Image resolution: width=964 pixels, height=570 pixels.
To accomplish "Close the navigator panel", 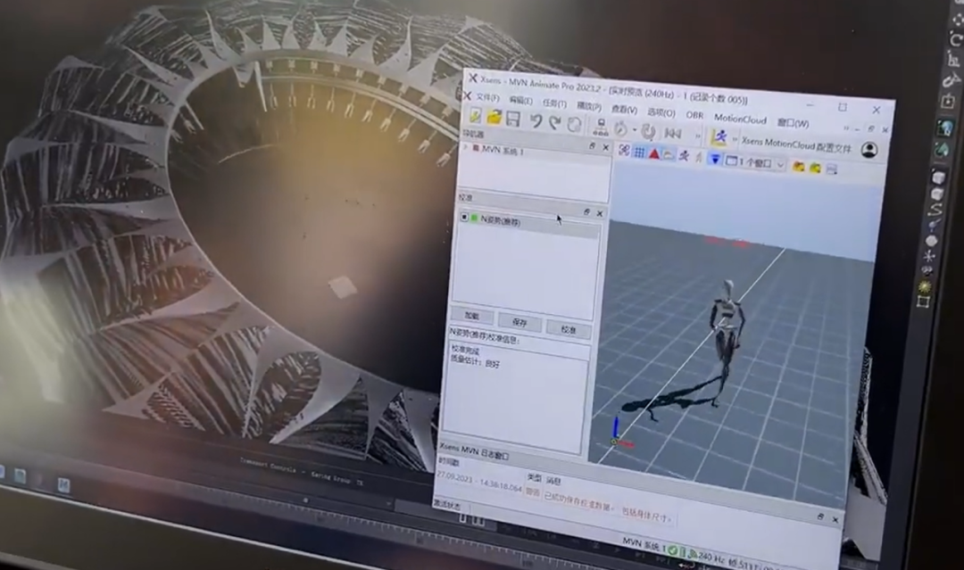I will (x=605, y=147).
